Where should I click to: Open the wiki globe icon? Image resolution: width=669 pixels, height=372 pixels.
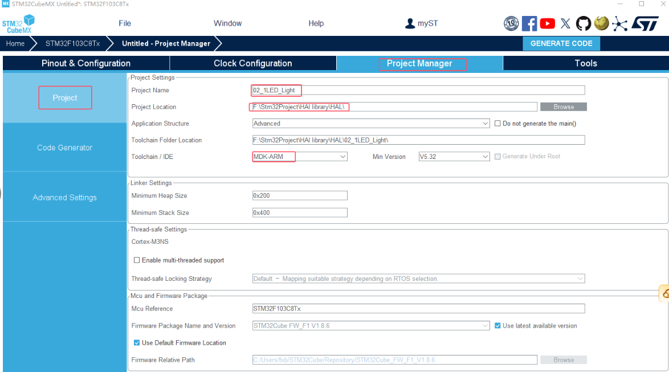pyautogui.click(x=602, y=23)
